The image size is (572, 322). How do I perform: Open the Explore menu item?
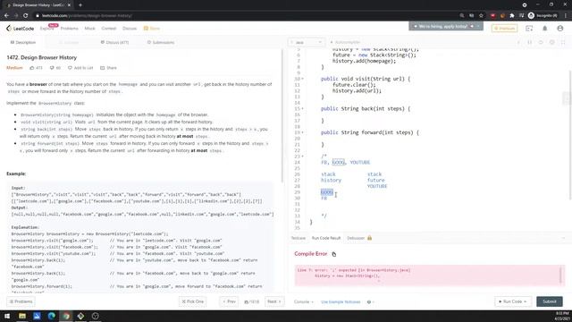[x=46, y=28]
